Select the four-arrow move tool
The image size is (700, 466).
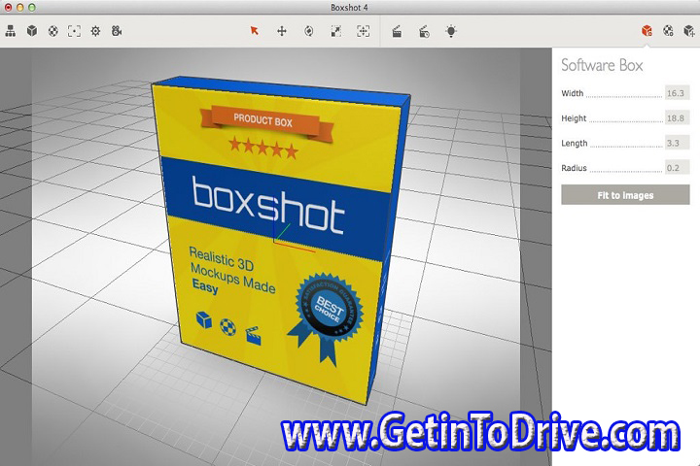point(282,31)
